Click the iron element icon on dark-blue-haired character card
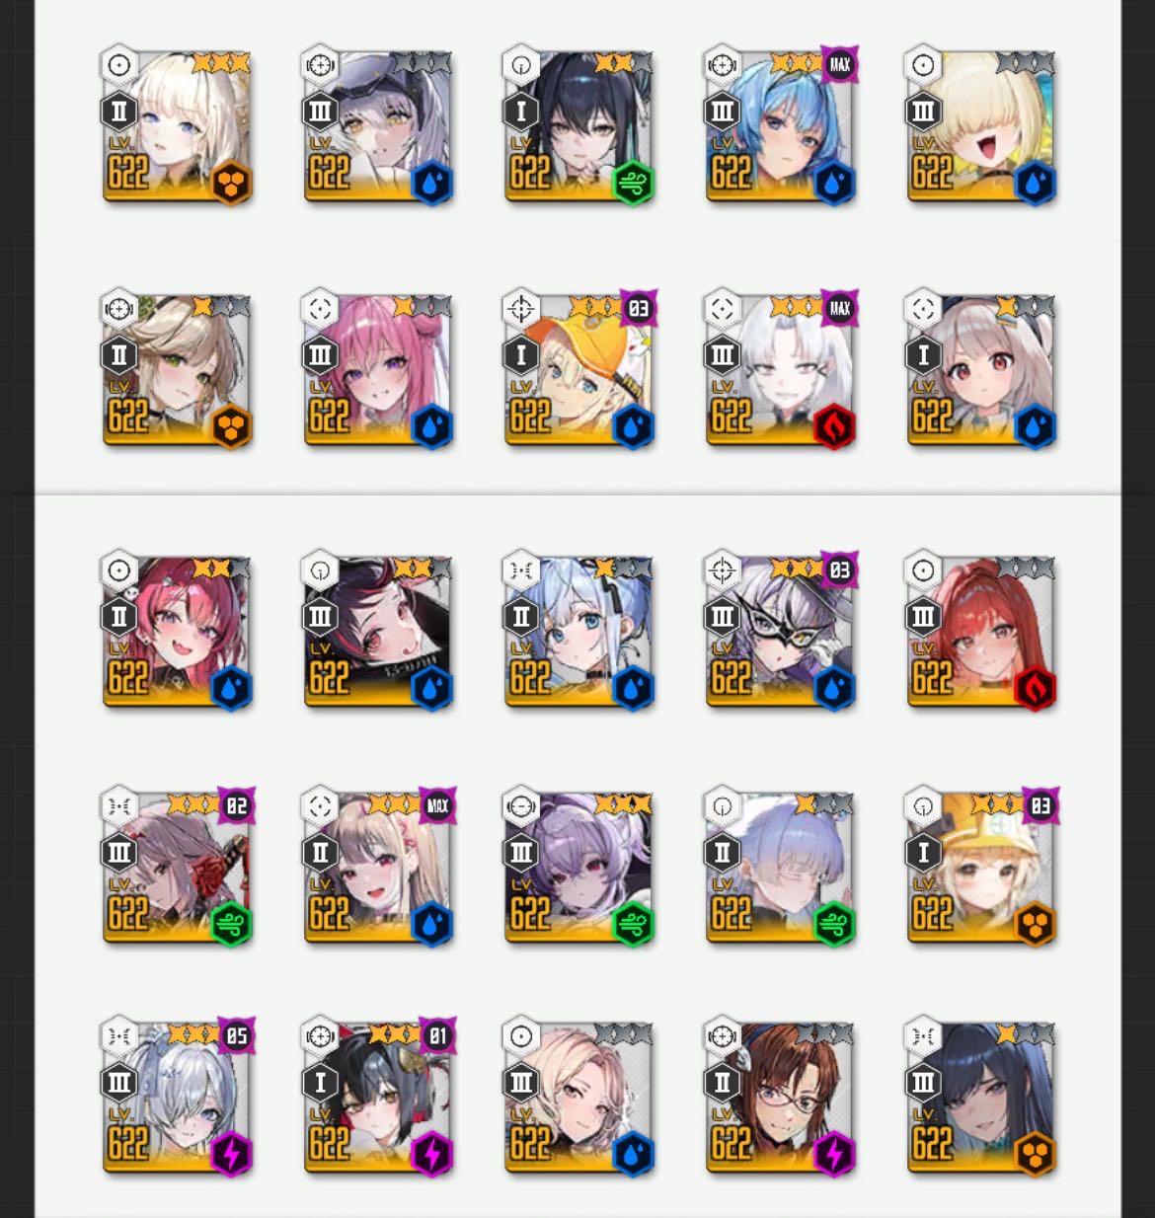Viewport: 1155px width, 1218px height. [1035, 1154]
